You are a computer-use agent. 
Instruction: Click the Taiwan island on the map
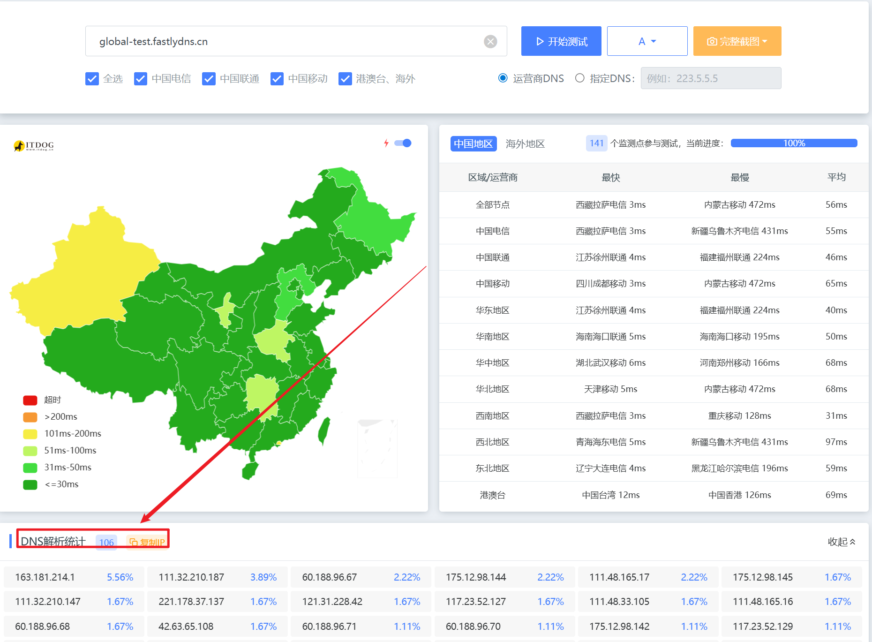(323, 431)
